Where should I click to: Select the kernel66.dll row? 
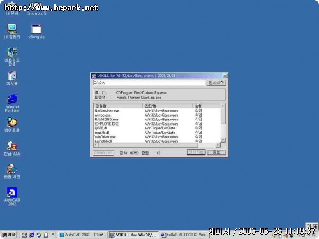(x=157, y=141)
